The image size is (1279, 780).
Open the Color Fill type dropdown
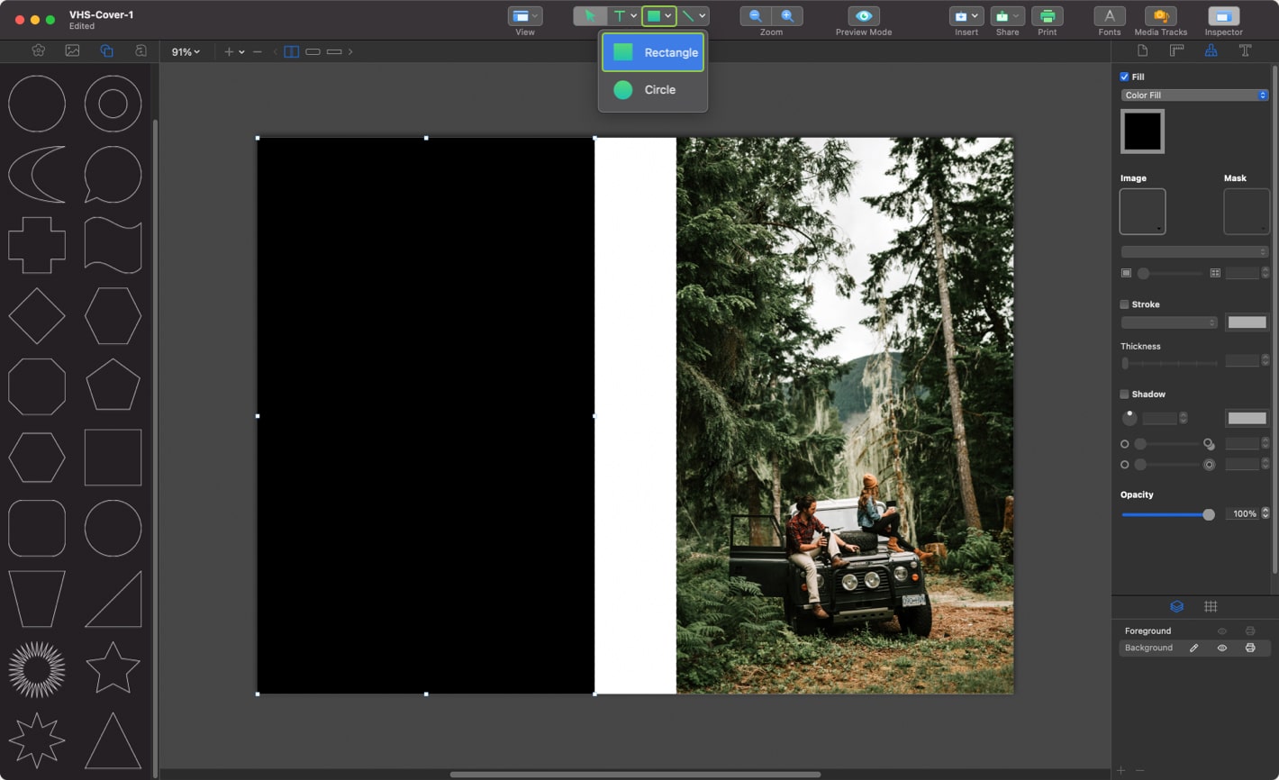tap(1194, 95)
